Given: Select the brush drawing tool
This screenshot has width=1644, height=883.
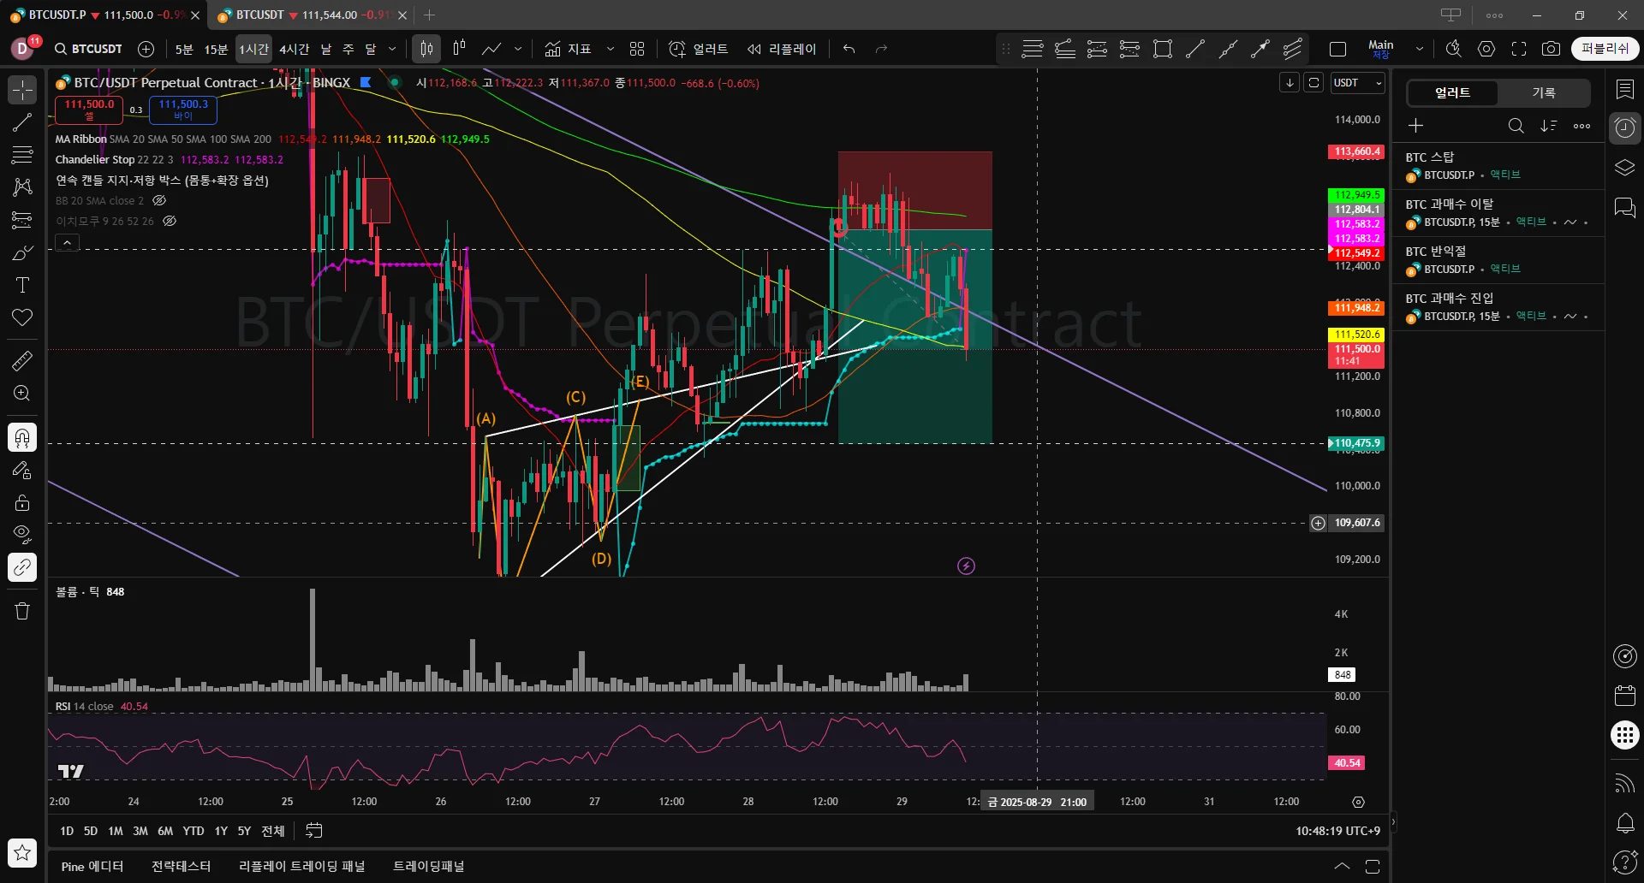Looking at the screenshot, I should click(22, 252).
